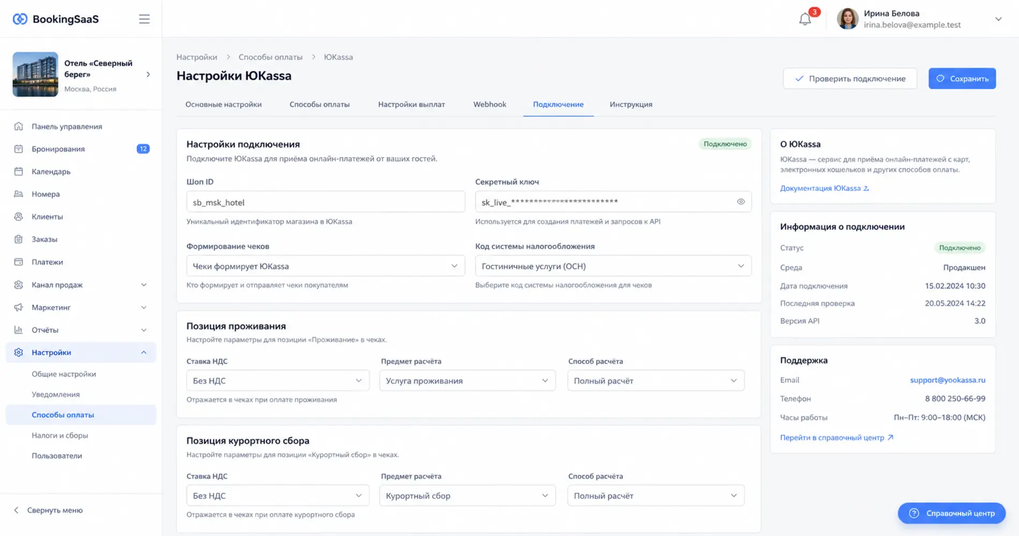
Task: Expand hotel selector Северный берег chevron
Action: (x=148, y=75)
